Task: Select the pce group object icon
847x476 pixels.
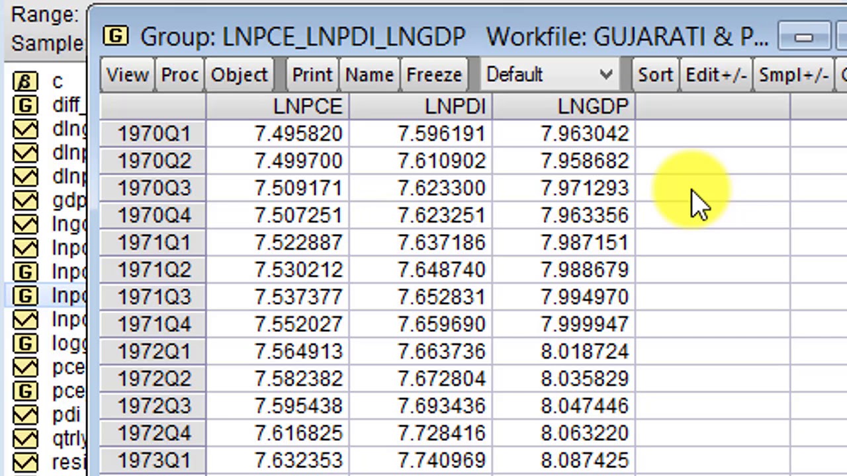Action: [x=25, y=391]
